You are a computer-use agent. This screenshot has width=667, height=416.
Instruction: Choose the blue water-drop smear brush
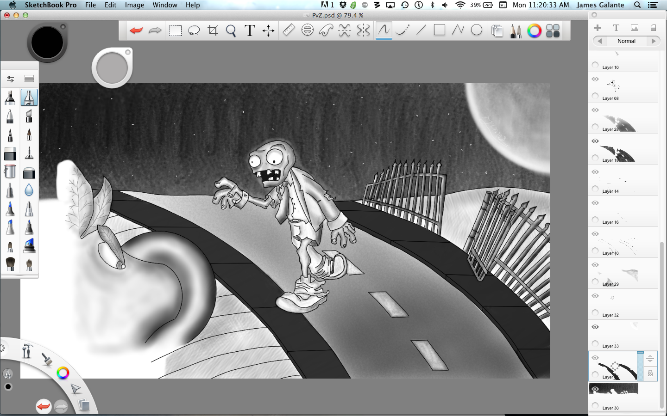(x=29, y=190)
